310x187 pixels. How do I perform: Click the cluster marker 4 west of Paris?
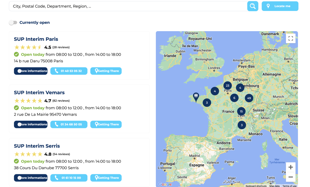coord(215,91)
